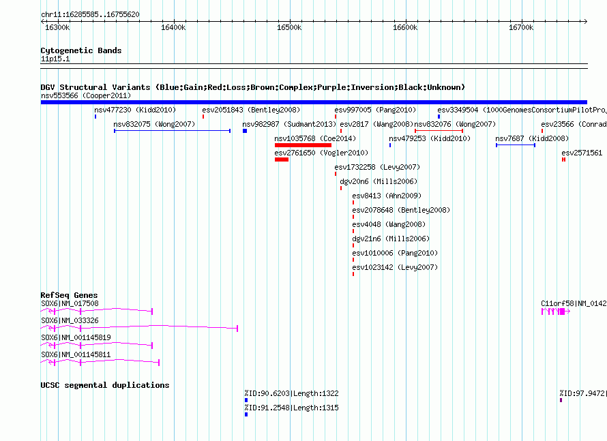The width and height of the screenshot is (607, 441).
Task: Click the 16600k ruler label
Action: (405, 27)
